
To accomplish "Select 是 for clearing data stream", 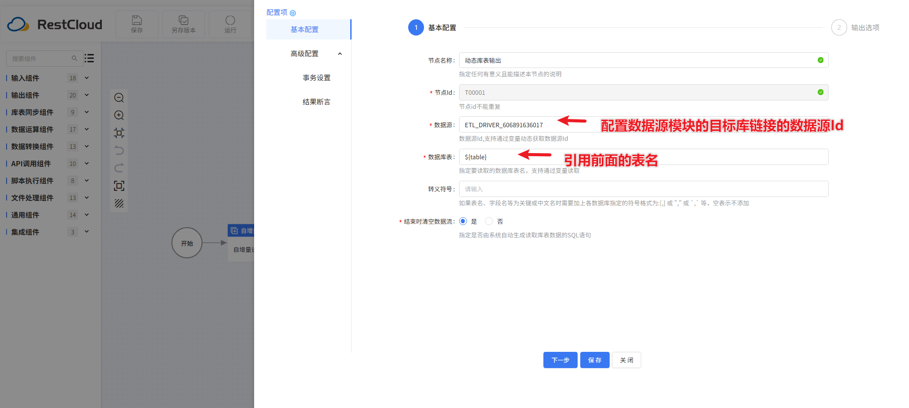I will point(463,222).
